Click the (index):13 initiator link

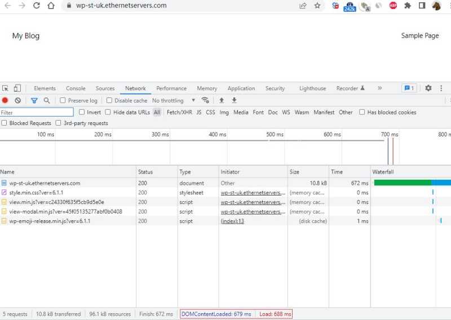(x=232, y=221)
